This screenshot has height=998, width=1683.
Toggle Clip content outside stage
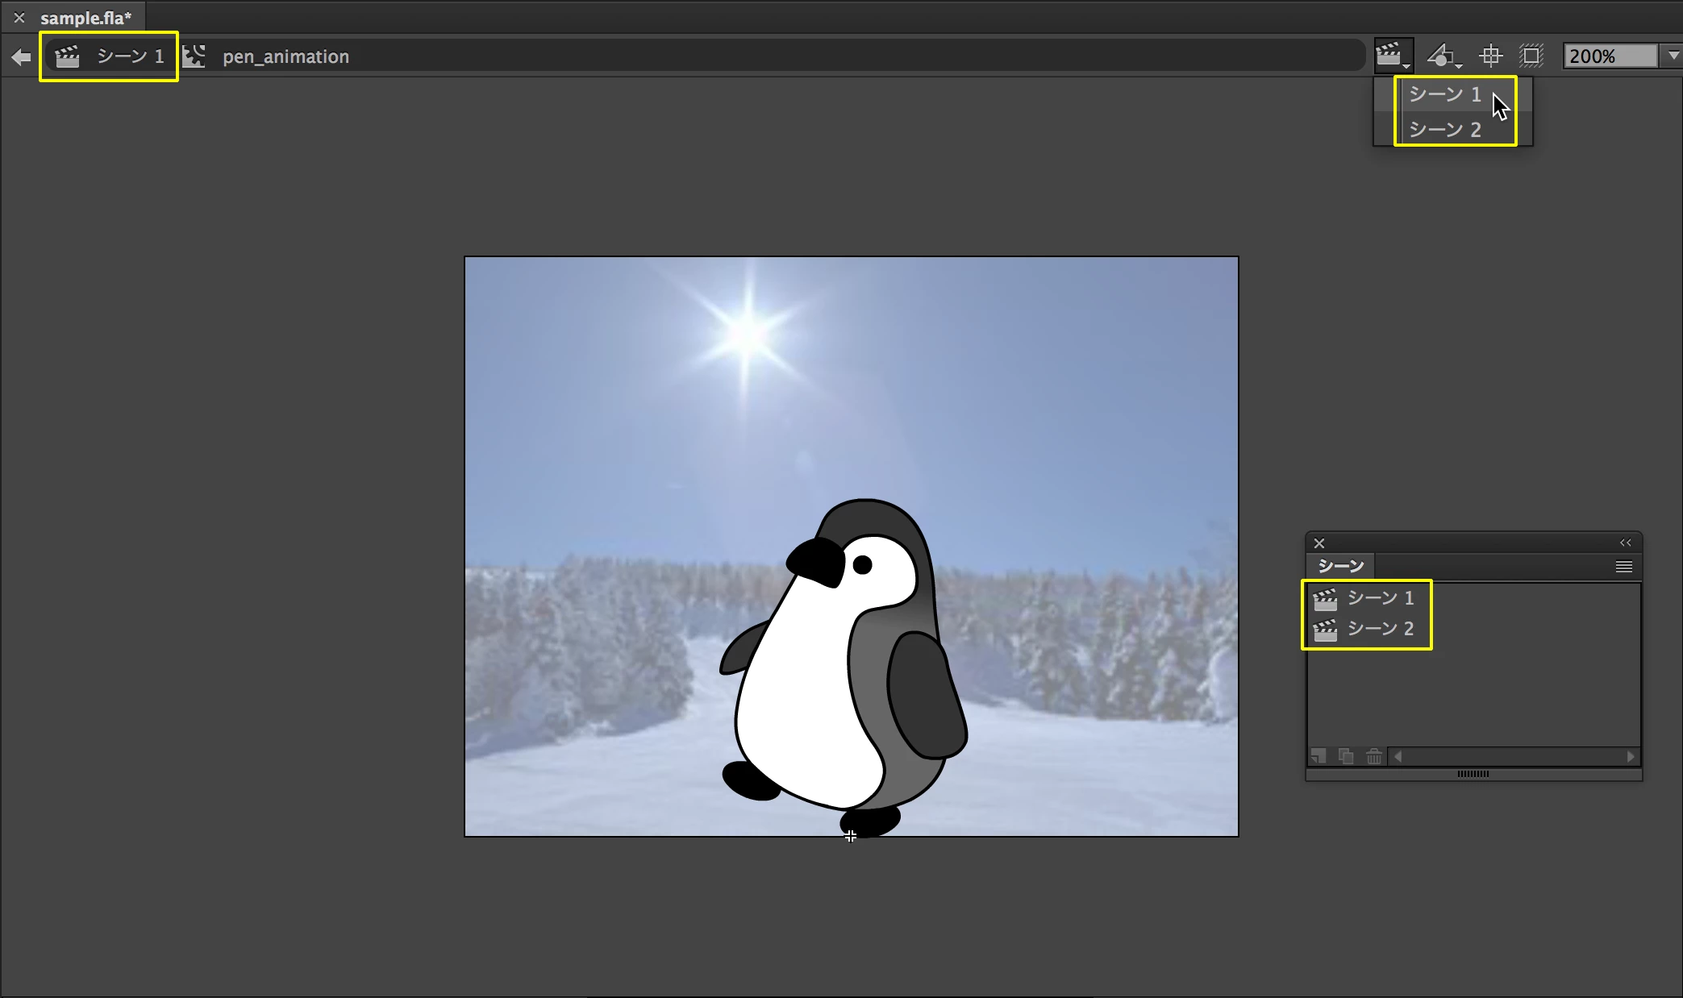(x=1531, y=56)
